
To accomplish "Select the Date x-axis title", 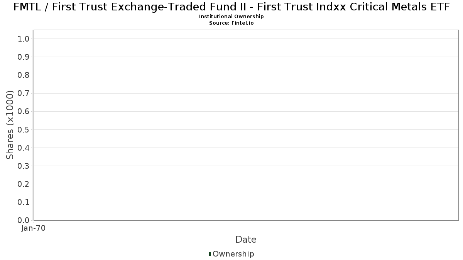I will [x=246, y=240].
